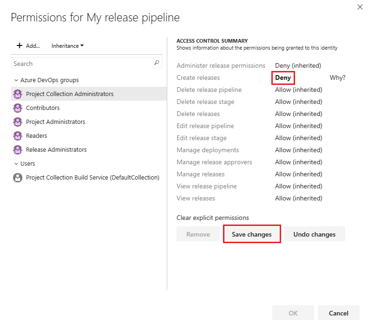Collapse the Users section
This screenshot has width=368, height=328.
16,164
